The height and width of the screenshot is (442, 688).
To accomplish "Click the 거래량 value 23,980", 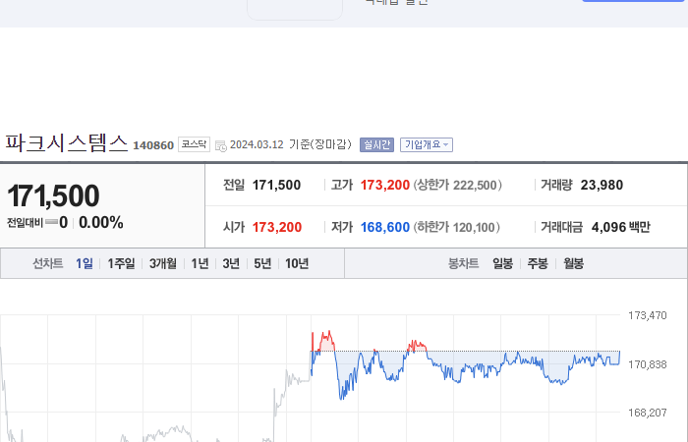I will (602, 185).
